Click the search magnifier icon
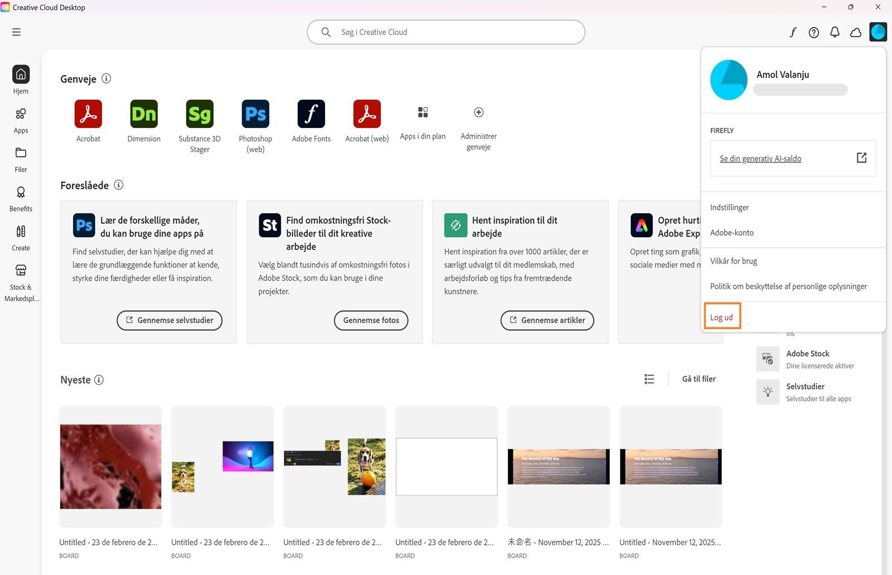 click(x=326, y=32)
